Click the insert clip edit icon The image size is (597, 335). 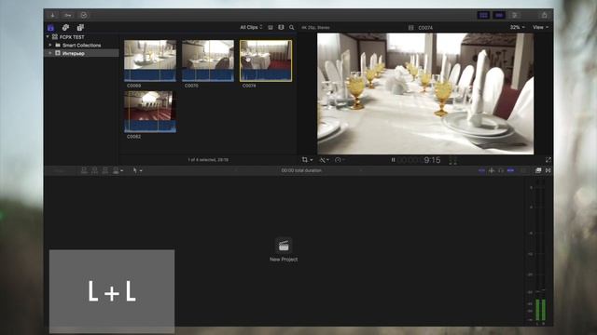pyautogui.click(x=94, y=170)
